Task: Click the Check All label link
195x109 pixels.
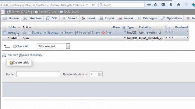Action: [x=22, y=46]
